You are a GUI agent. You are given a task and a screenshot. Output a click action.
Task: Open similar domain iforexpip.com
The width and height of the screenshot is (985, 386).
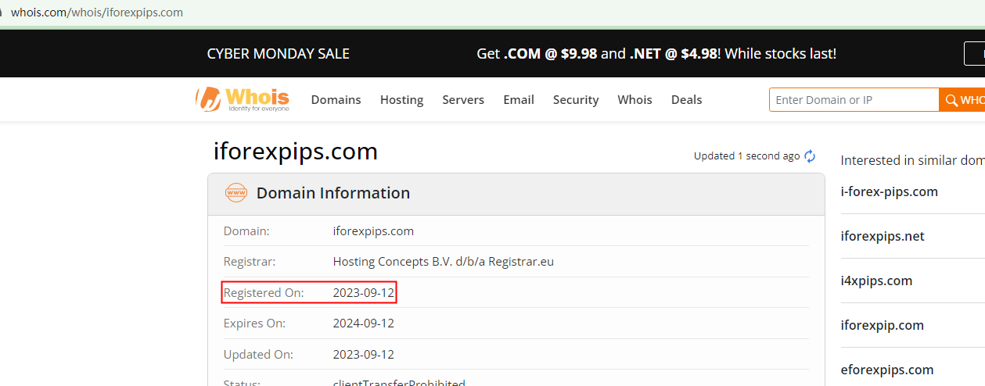[882, 325]
